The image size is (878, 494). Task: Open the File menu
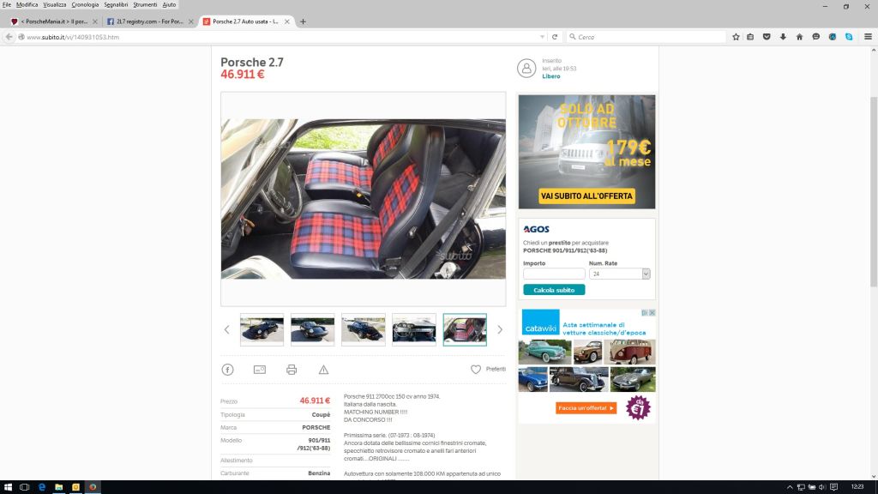coord(7,4)
